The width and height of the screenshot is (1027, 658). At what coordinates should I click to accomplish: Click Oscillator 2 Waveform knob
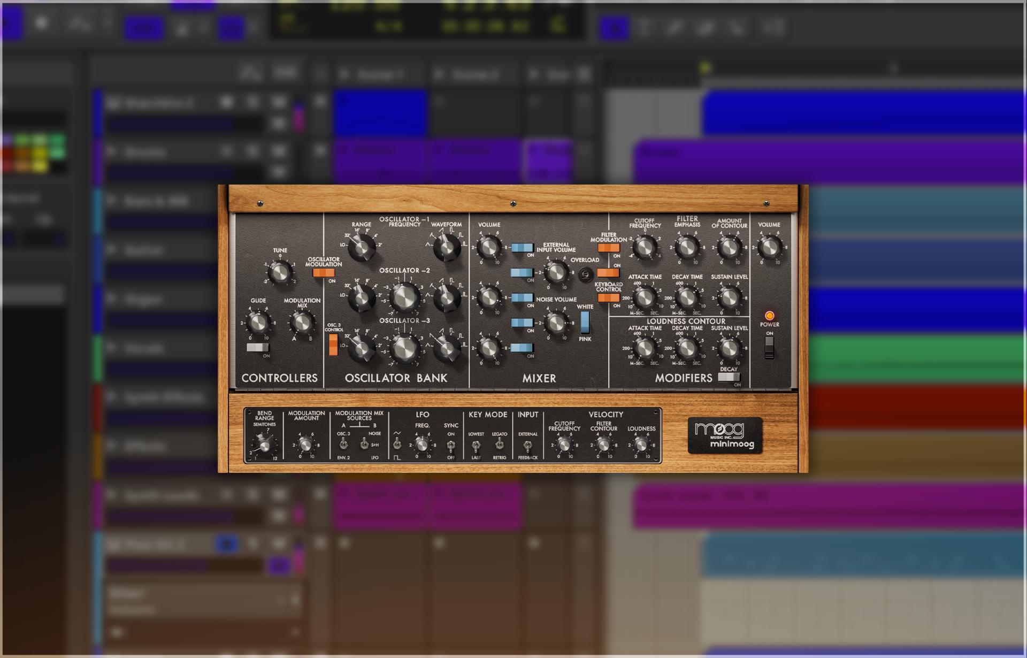[x=446, y=298]
